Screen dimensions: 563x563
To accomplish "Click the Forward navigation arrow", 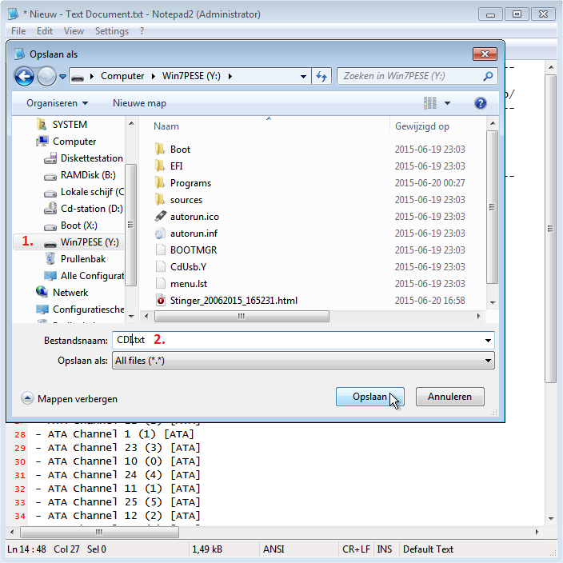I will (x=46, y=76).
